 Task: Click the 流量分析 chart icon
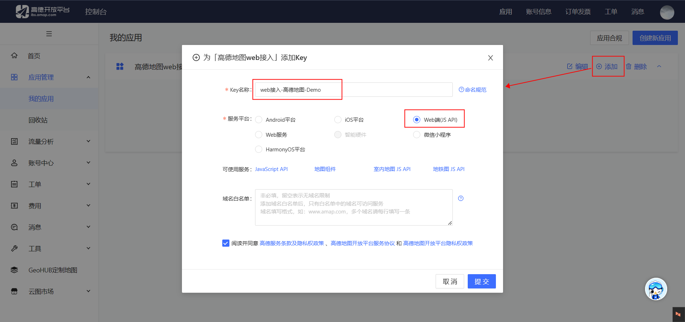tap(14, 141)
